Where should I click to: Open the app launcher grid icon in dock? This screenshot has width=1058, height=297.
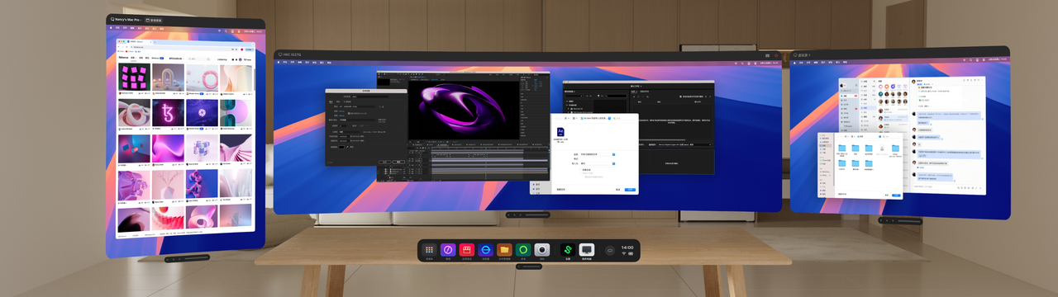tap(429, 249)
